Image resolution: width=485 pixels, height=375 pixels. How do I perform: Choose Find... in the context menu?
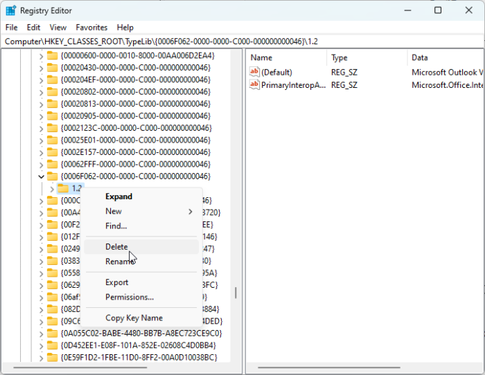click(x=141, y=226)
